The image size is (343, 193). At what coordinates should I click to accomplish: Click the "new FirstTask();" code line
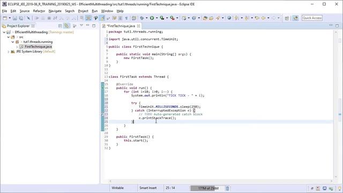pyautogui.click(x=139, y=58)
